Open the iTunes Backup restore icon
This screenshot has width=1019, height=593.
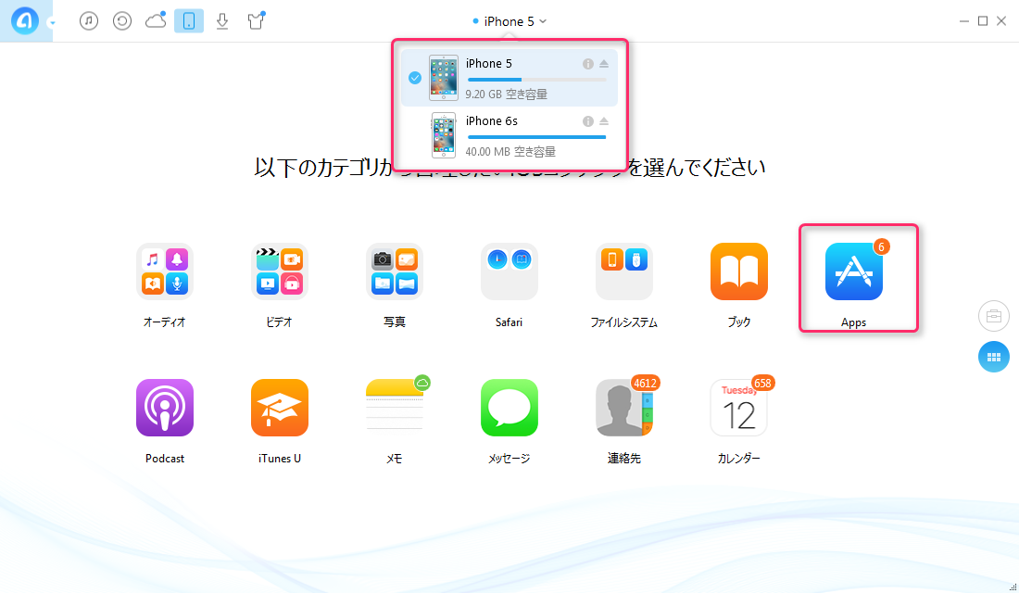point(122,20)
